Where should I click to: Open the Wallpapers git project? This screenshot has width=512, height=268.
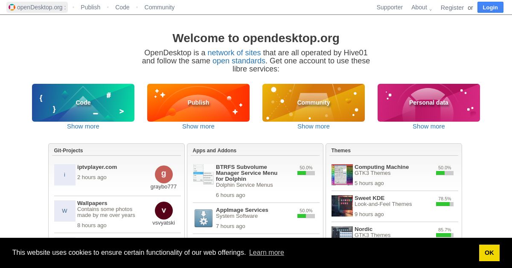[92, 203]
